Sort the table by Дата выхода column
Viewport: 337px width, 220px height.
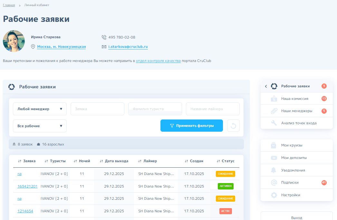116,161
